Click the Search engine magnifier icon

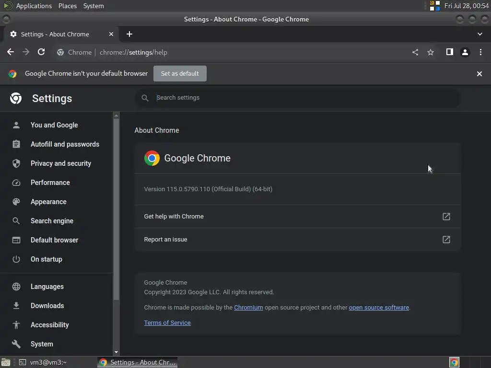(x=16, y=221)
